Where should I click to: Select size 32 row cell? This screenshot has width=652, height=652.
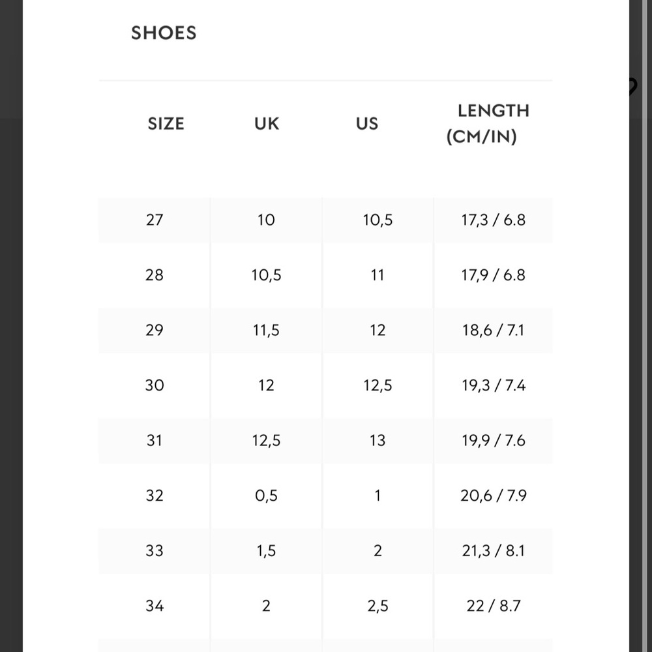(x=155, y=496)
